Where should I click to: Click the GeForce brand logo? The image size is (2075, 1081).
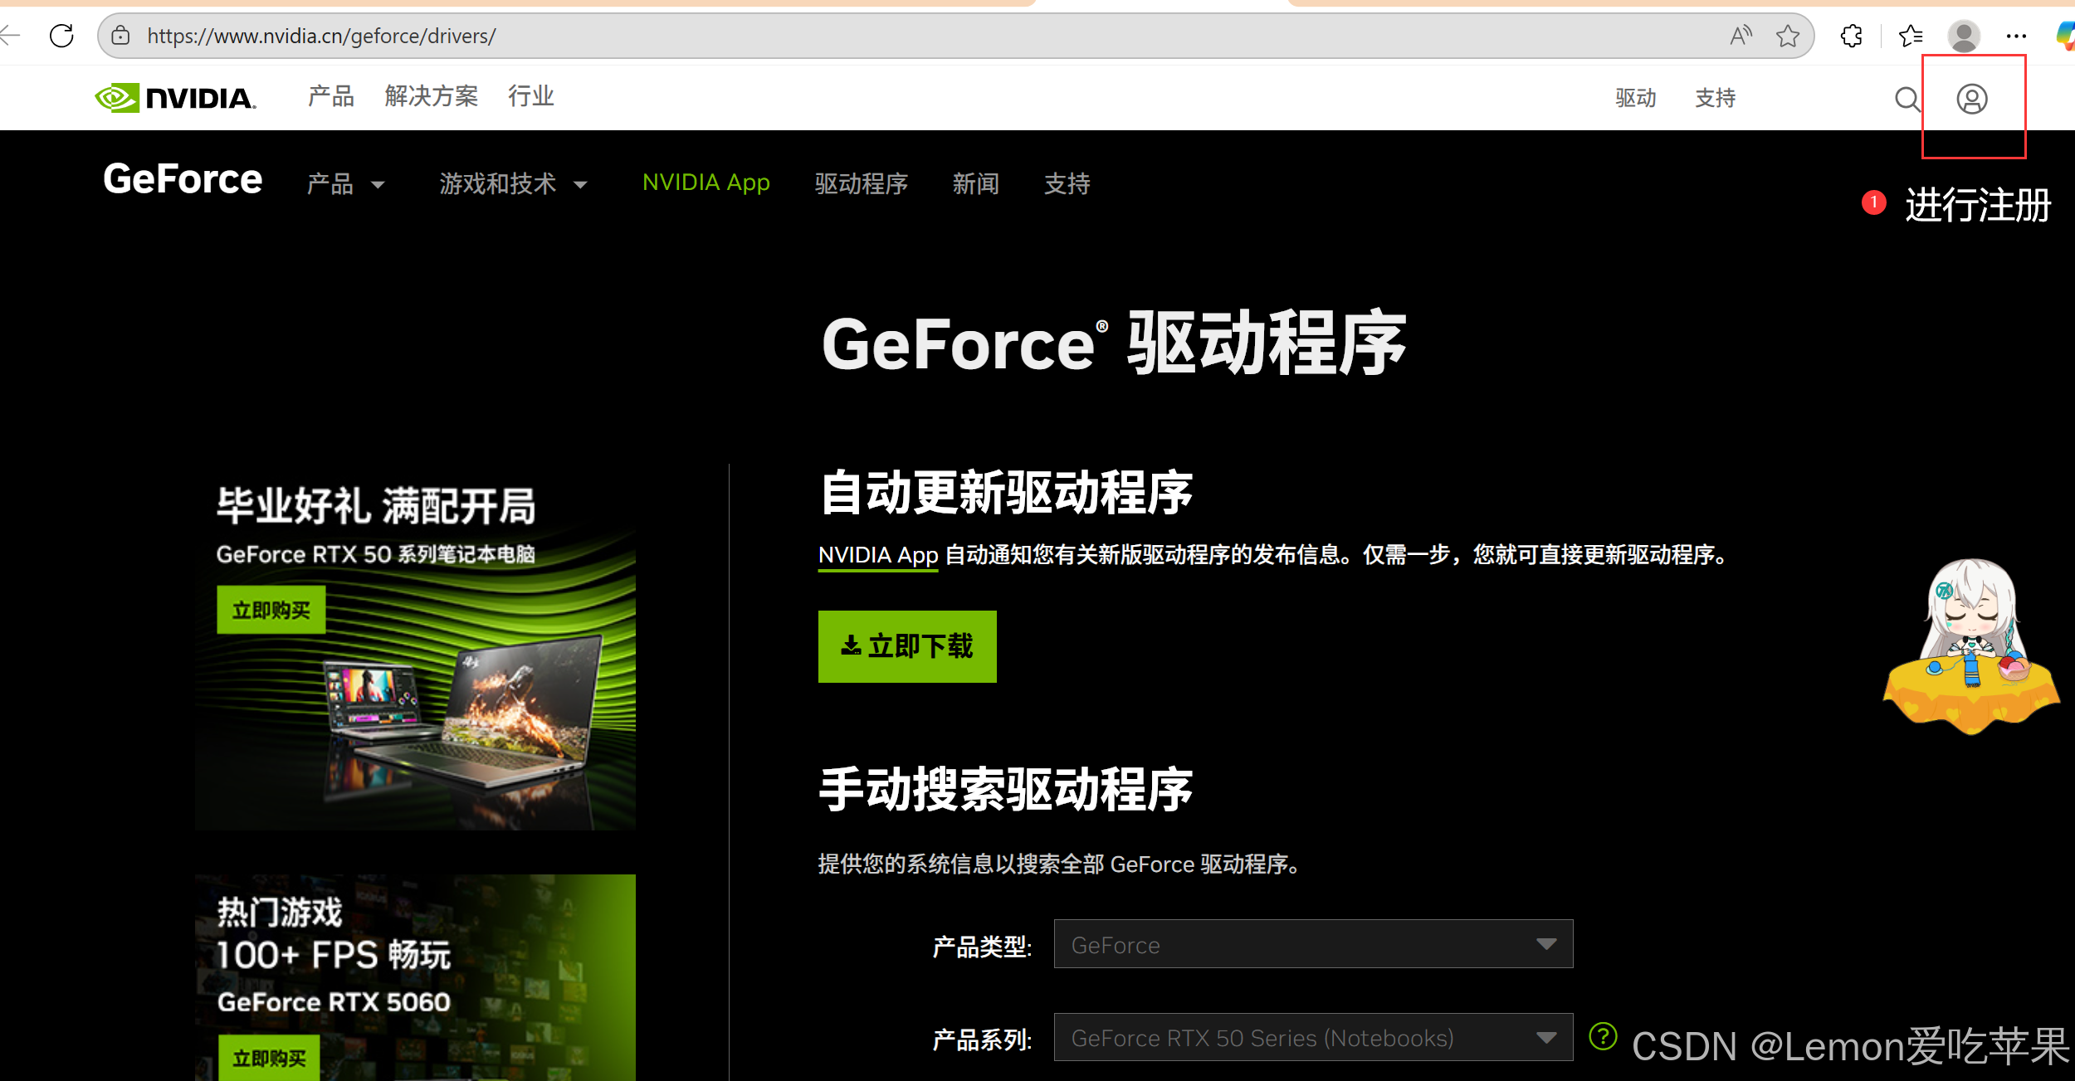pyautogui.click(x=183, y=179)
